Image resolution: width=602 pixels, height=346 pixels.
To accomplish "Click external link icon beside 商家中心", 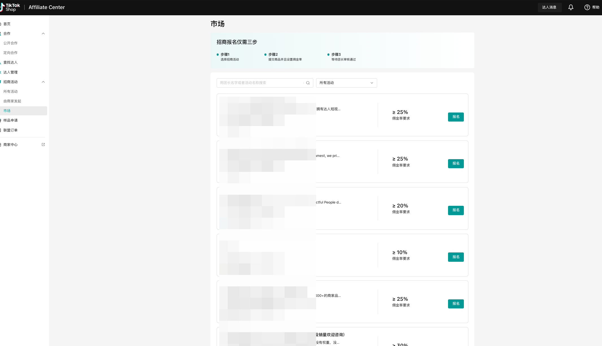I will (x=43, y=144).
